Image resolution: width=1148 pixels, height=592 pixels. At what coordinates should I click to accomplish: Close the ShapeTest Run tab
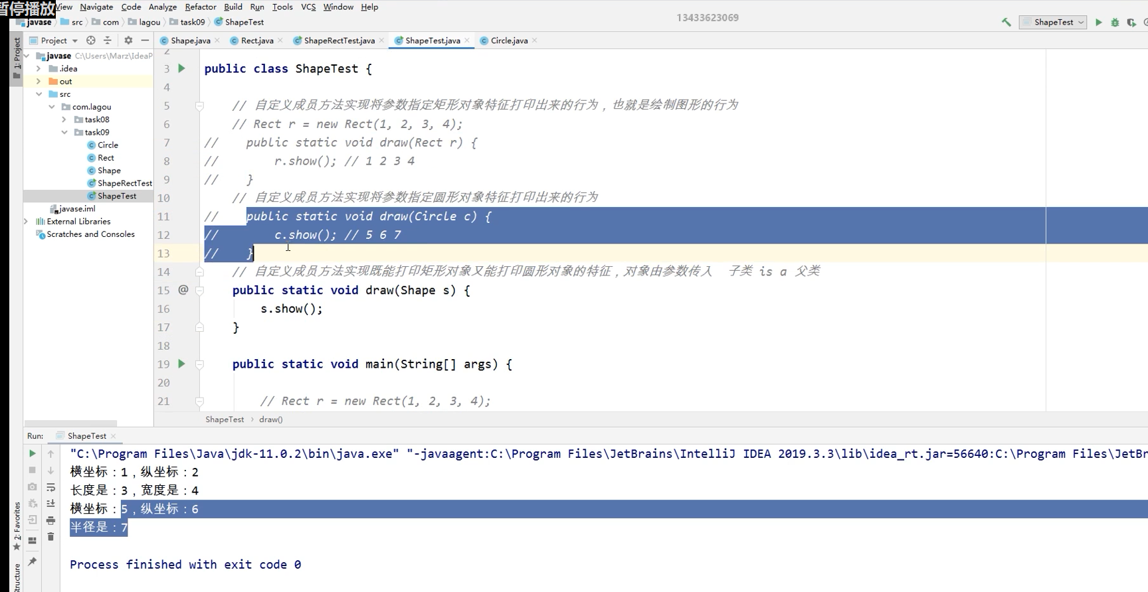coord(114,436)
